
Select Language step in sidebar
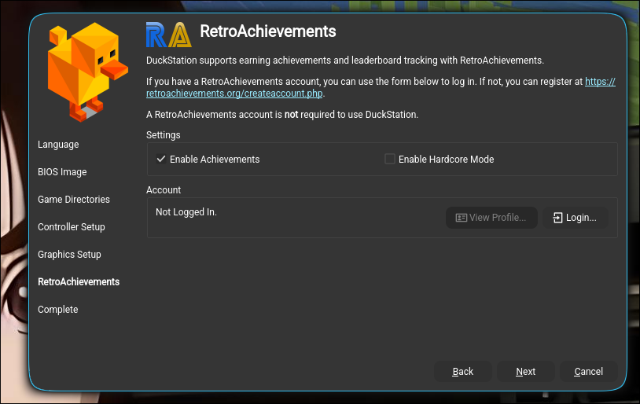point(58,145)
